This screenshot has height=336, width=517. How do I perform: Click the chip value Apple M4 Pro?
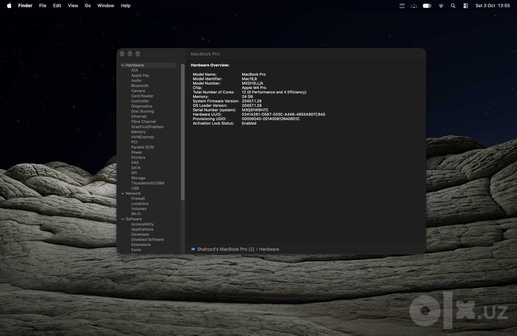(x=254, y=88)
